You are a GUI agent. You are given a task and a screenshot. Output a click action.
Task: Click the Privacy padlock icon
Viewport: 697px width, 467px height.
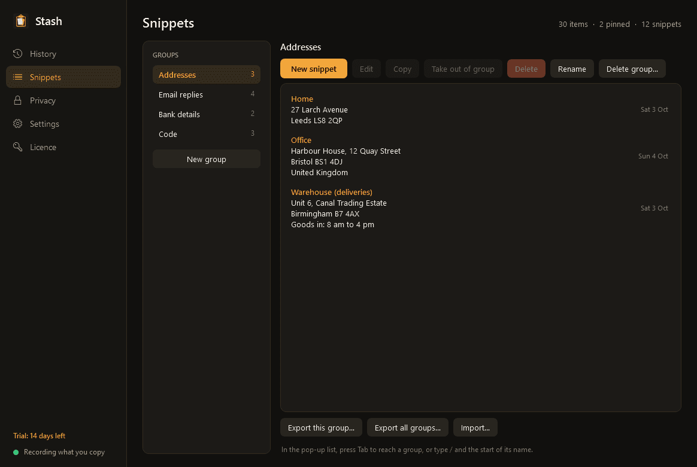pyautogui.click(x=18, y=100)
